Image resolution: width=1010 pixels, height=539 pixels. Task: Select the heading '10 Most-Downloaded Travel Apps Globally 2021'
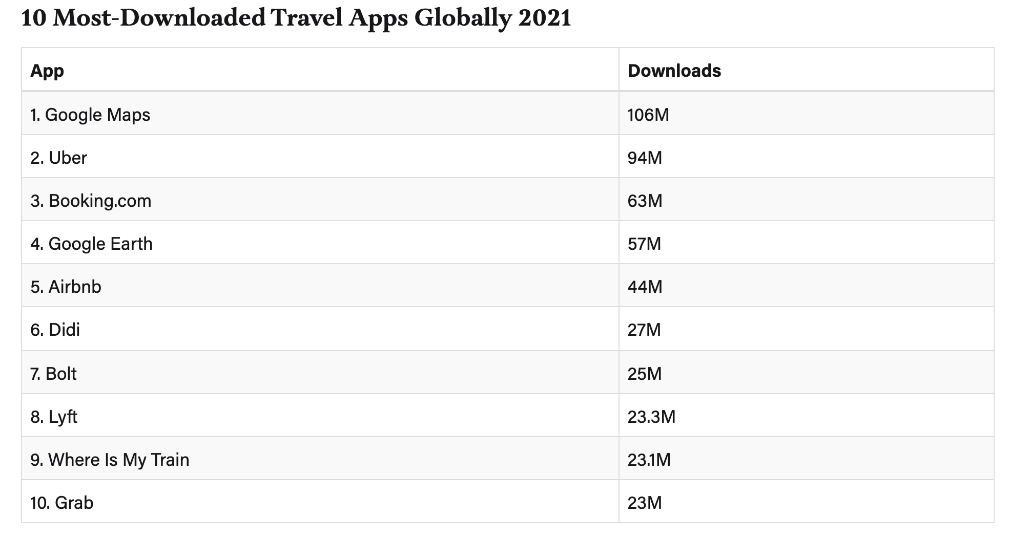pos(296,18)
